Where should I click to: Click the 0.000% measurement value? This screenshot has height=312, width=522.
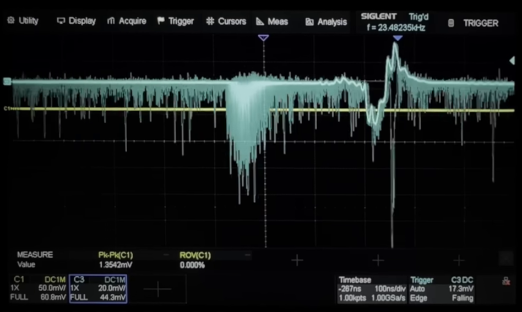pyautogui.click(x=192, y=265)
